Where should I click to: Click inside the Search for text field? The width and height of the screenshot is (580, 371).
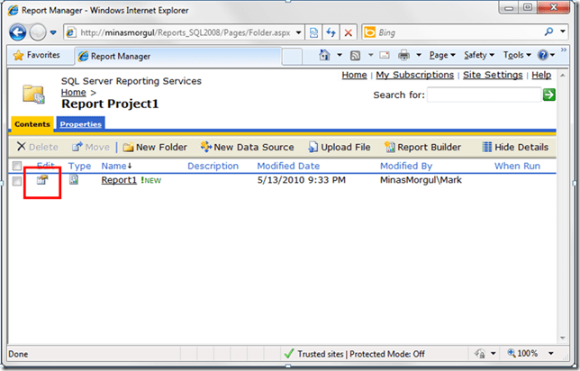coord(483,95)
